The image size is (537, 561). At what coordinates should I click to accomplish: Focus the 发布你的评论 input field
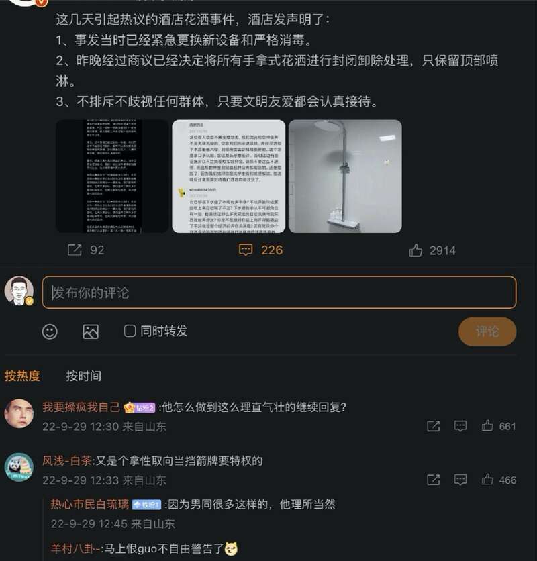(x=279, y=293)
